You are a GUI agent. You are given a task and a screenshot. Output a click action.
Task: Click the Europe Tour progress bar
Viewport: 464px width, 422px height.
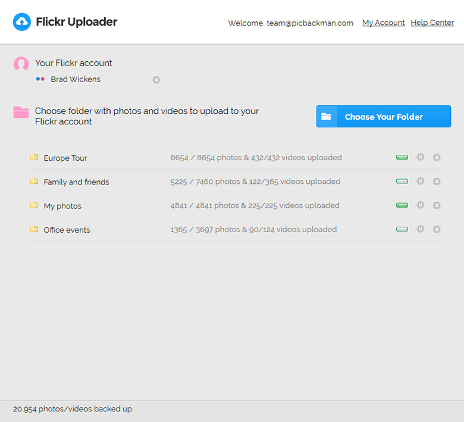(402, 157)
